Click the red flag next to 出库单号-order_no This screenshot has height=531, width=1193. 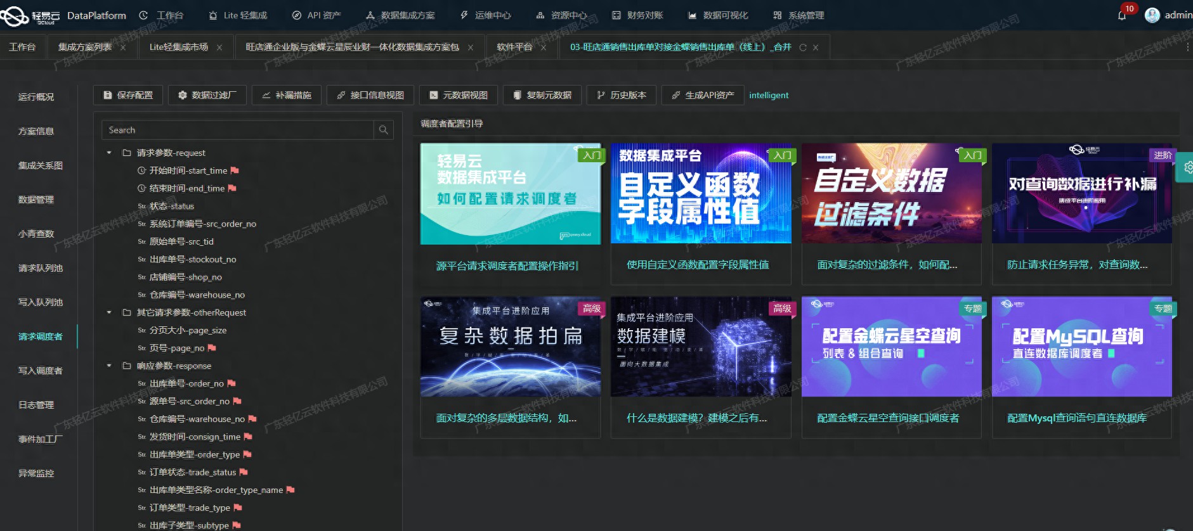[x=231, y=383]
